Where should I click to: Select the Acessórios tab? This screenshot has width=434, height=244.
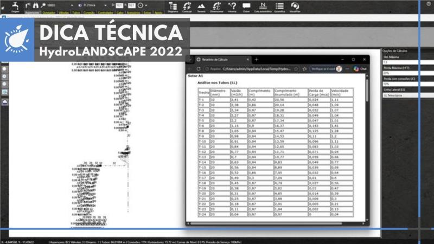click(x=133, y=12)
